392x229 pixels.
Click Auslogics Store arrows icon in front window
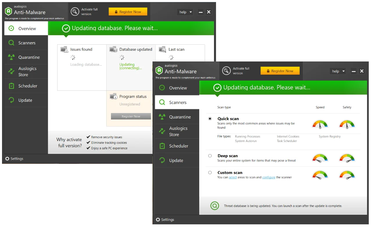162,131
